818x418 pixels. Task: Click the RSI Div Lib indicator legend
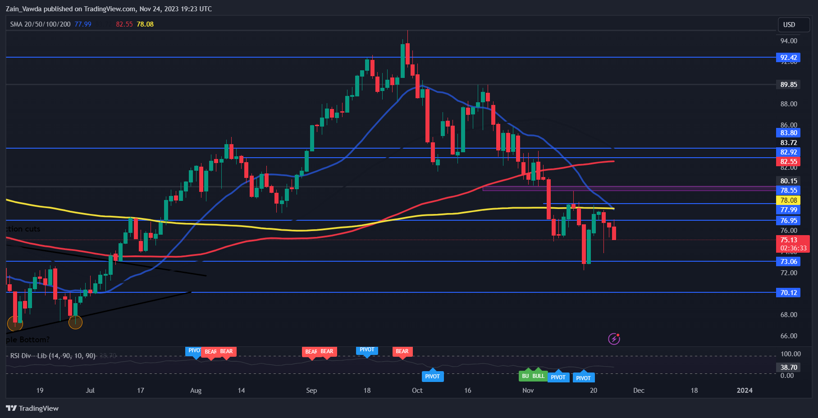tap(53, 356)
